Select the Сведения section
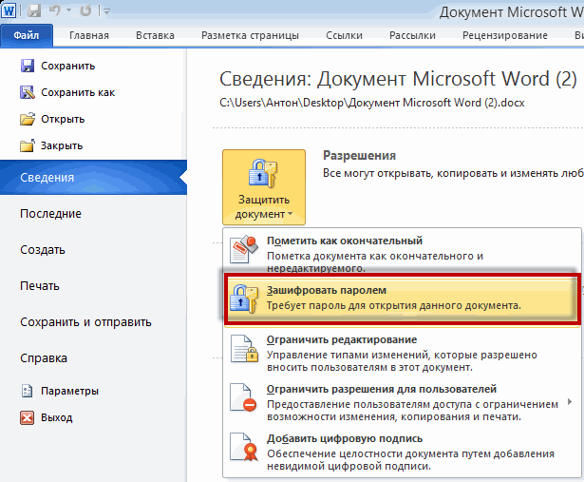This screenshot has width=584, height=482. [x=93, y=178]
